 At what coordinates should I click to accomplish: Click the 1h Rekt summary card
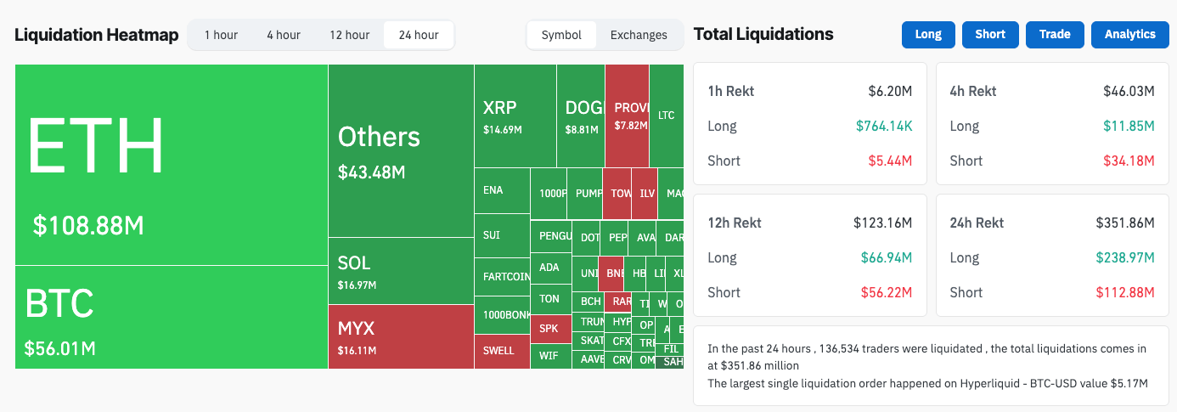809,124
